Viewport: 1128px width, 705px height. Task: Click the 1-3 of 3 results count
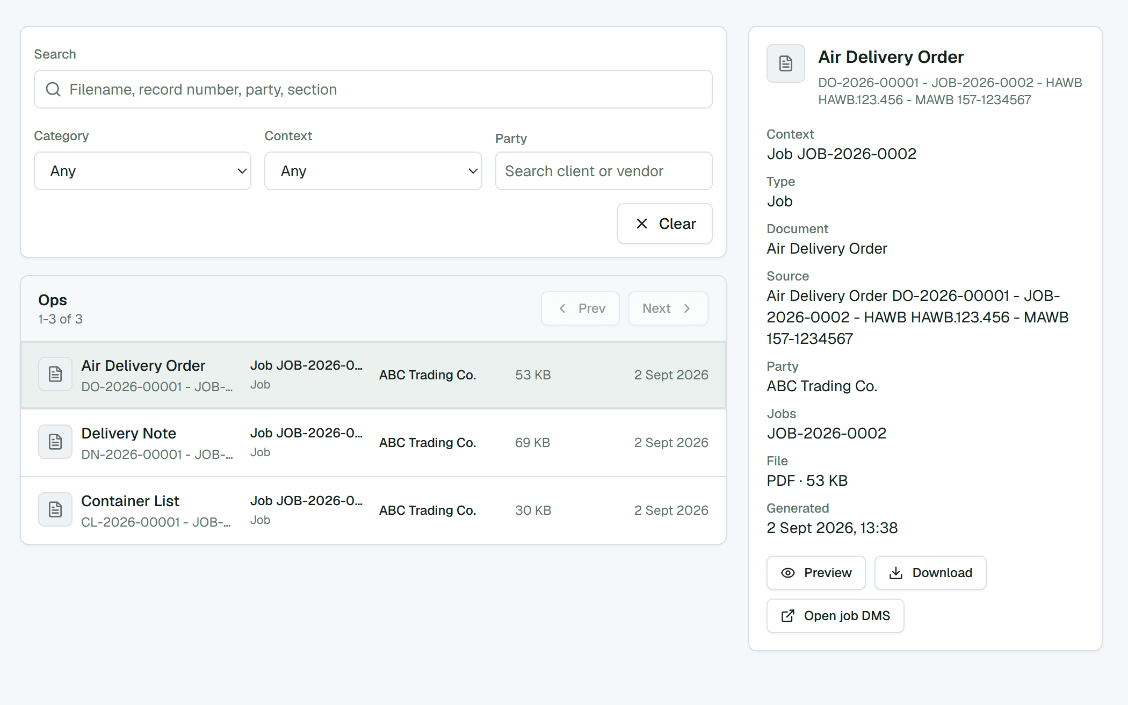[60, 319]
